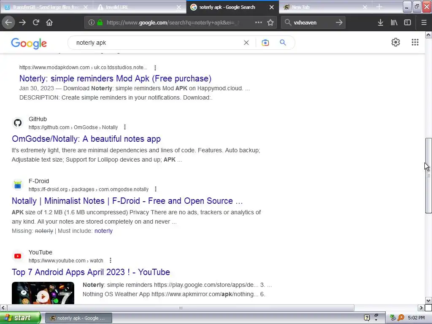Open the Firefox hamburger menu
Viewport: 432px width, 324px height.
tap(424, 22)
